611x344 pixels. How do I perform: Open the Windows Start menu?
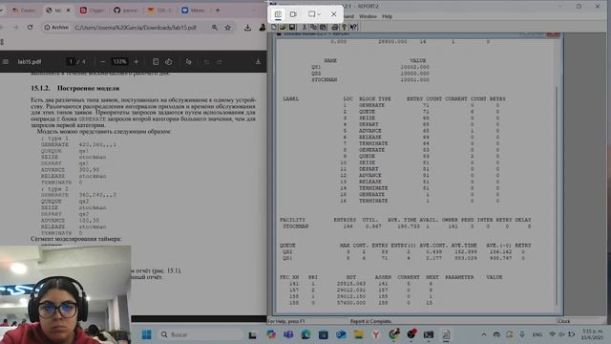[x=146, y=334]
